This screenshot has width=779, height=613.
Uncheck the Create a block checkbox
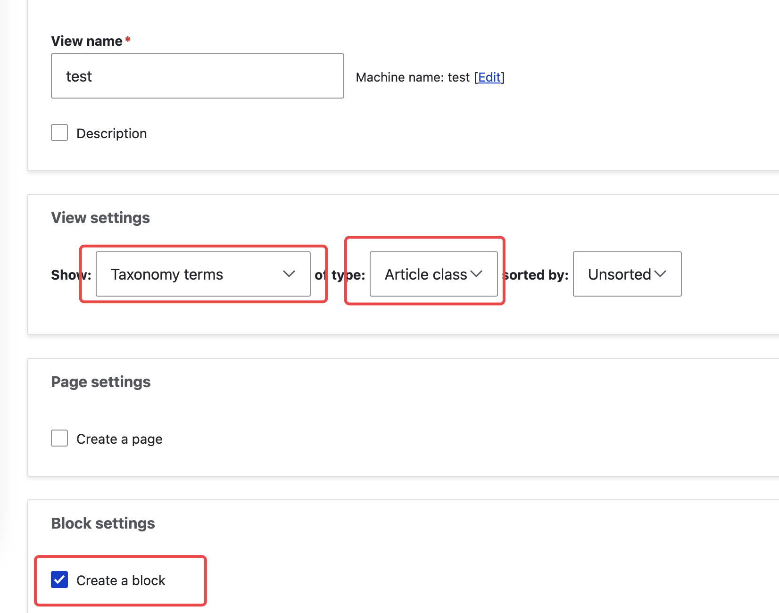click(x=59, y=580)
